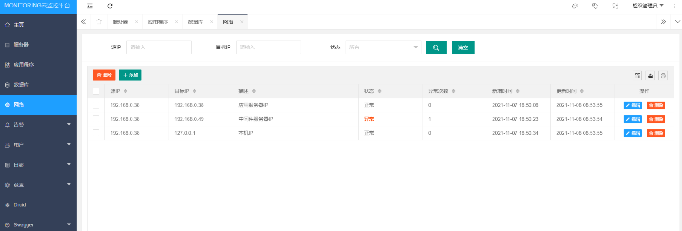The image size is (682, 231).
Task: Open Druid in the sidebar
Action: pyautogui.click(x=38, y=205)
